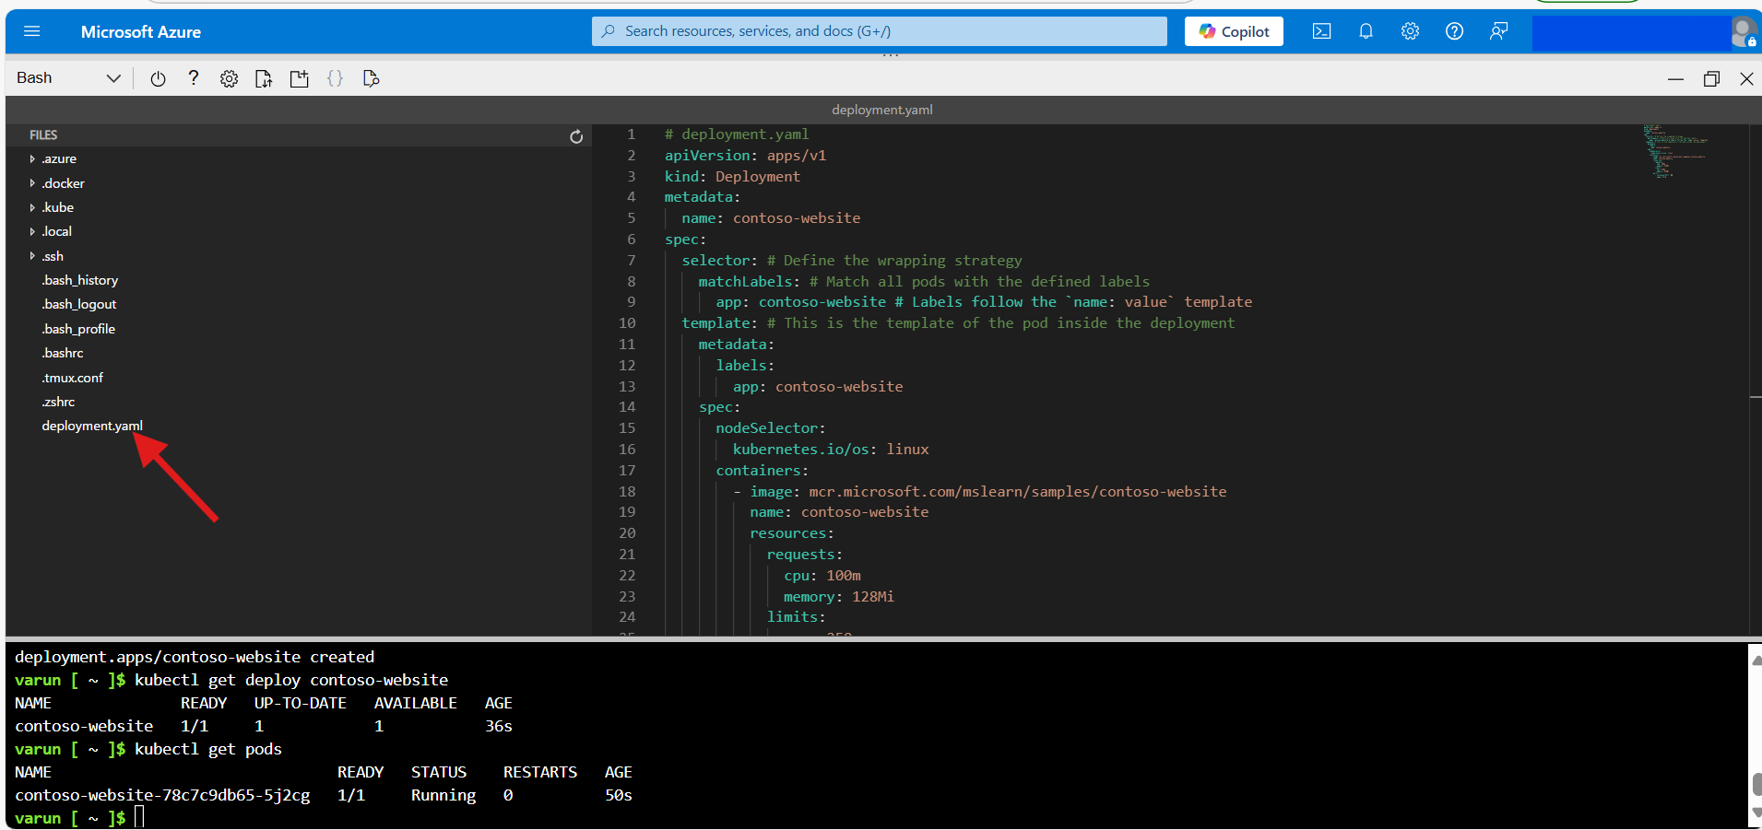
Task: Open the Cloud Shell icon in the header
Action: pyautogui.click(x=1321, y=31)
